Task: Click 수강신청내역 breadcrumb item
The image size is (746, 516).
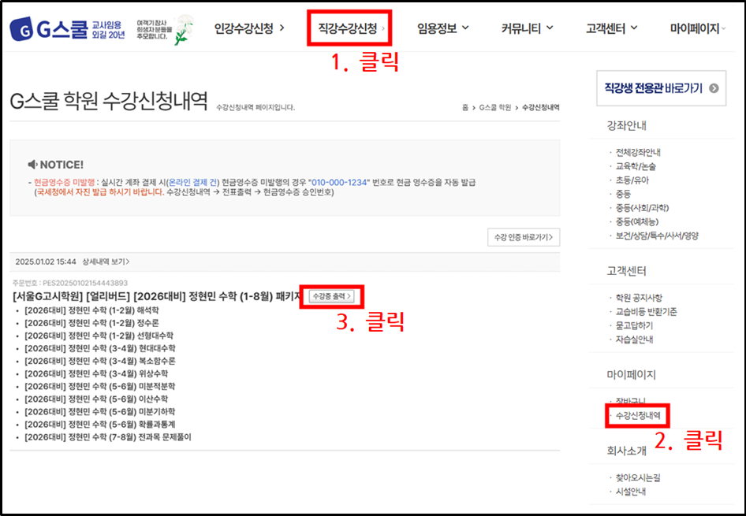Action: coord(540,108)
